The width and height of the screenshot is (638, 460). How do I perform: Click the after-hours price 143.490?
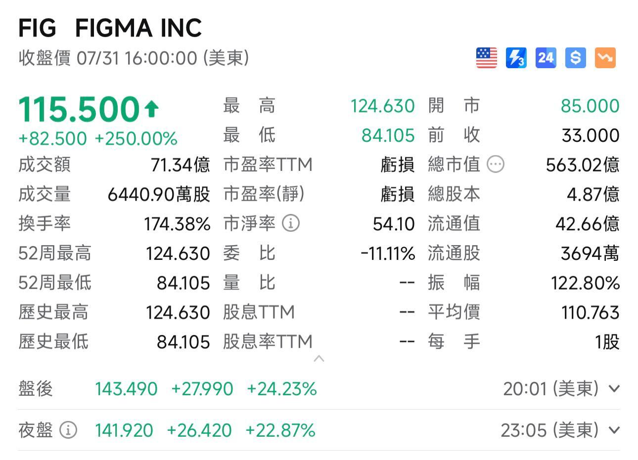point(125,389)
